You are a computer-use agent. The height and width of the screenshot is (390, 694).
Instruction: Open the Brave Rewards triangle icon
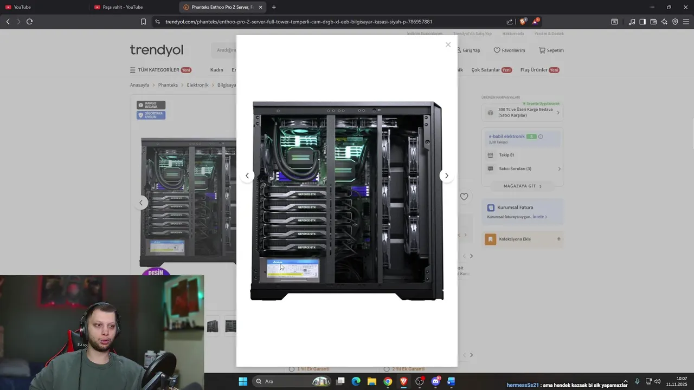point(535,22)
